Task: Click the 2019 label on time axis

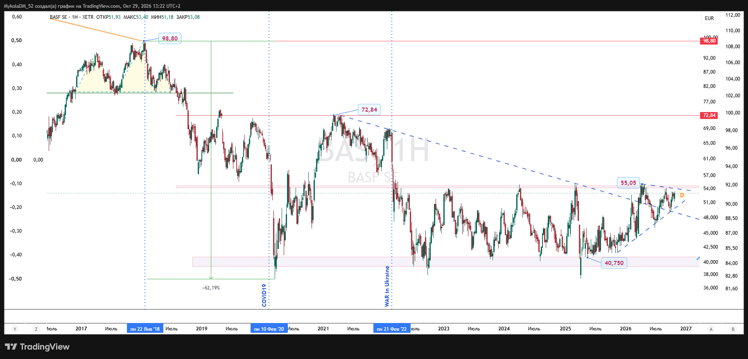Action: (x=201, y=329)
